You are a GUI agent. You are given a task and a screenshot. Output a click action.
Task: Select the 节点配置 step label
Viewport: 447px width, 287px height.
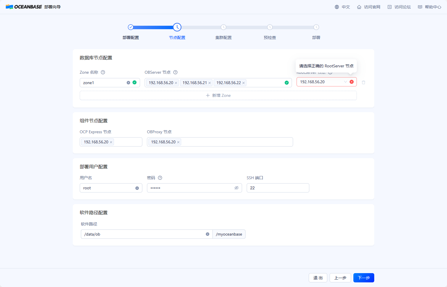click(177, 38)
